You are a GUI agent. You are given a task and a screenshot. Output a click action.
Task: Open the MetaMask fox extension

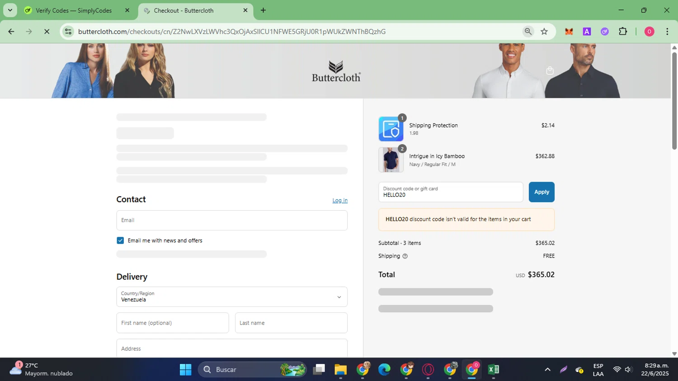(569, 31)
